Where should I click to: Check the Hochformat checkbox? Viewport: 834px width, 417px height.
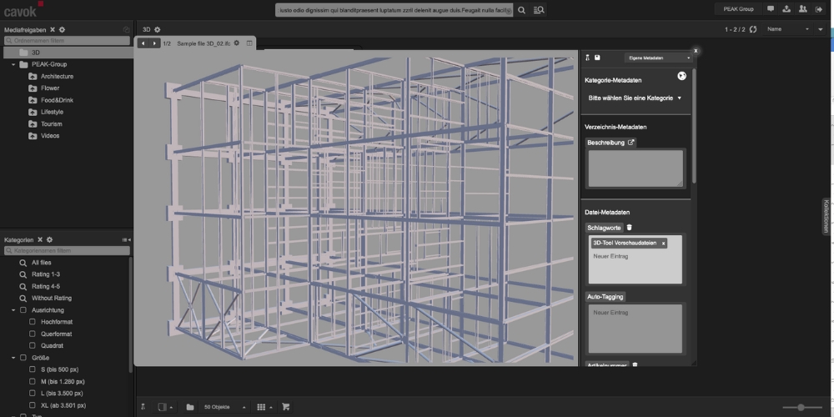pos(33,322)
